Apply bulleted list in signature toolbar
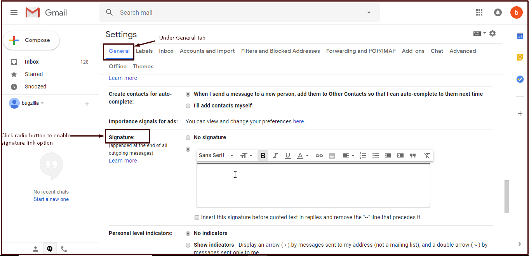 [x=376, y=156]
